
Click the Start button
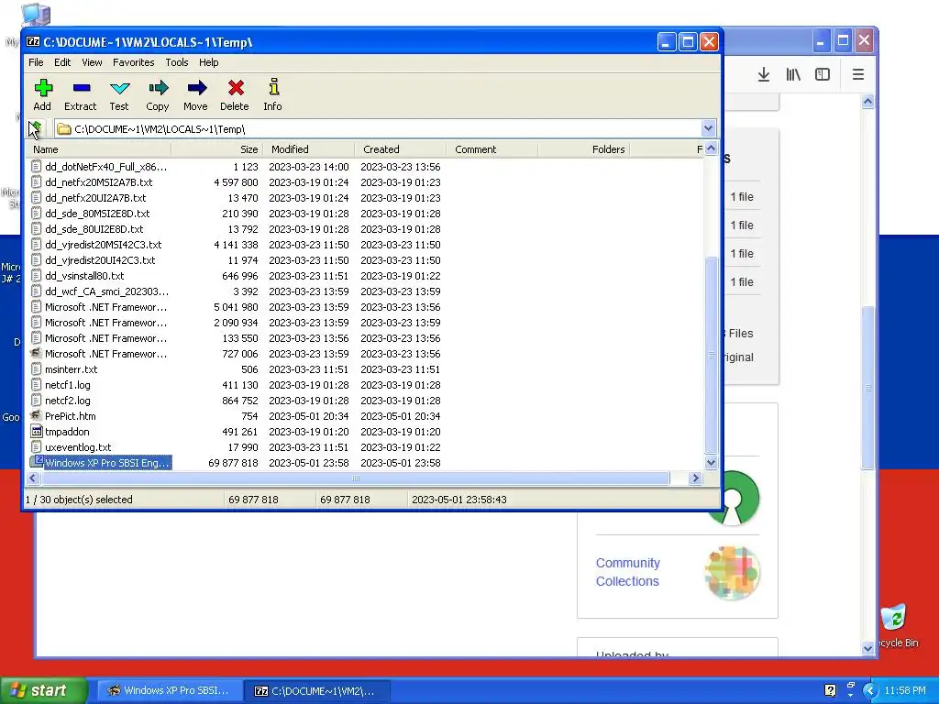coord(43,690)
